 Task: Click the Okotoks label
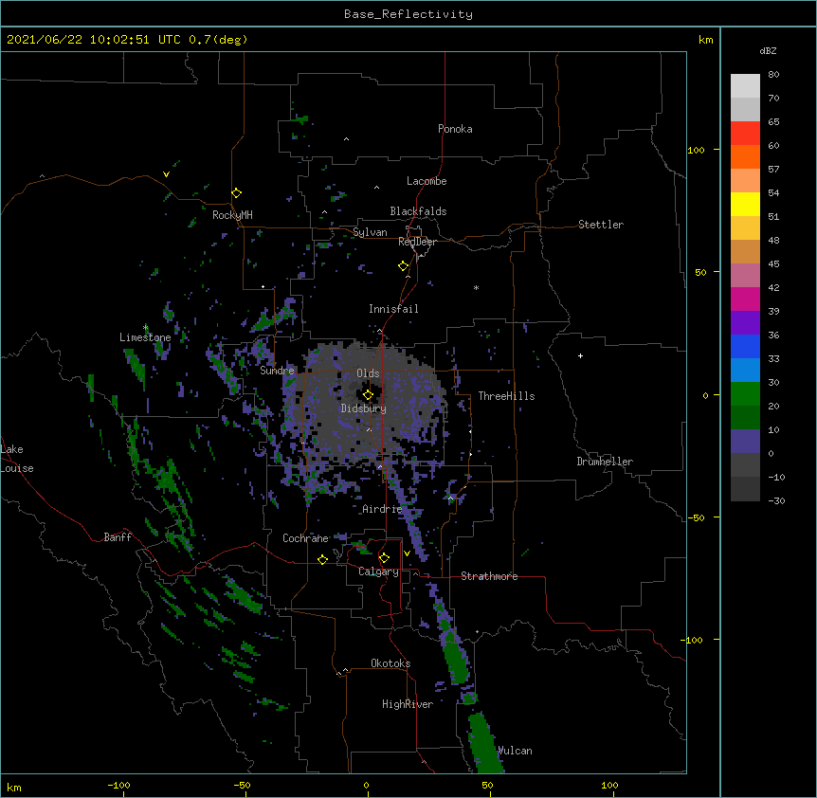(x=390, y=663)
